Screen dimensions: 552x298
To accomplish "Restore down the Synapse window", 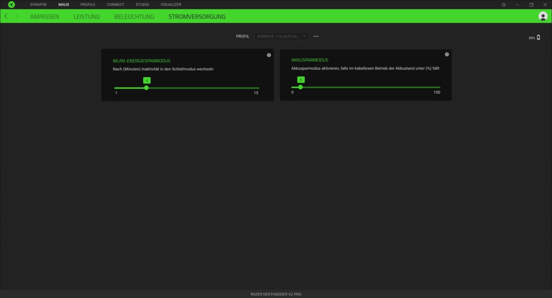I will coord(531,4).
